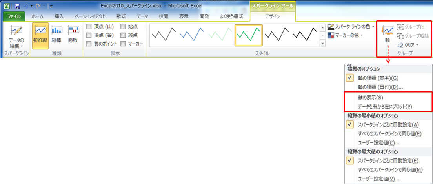The image size is (433, 184).
Task: Open the データの編集 sparkline data button
Action: pos(16,36)
